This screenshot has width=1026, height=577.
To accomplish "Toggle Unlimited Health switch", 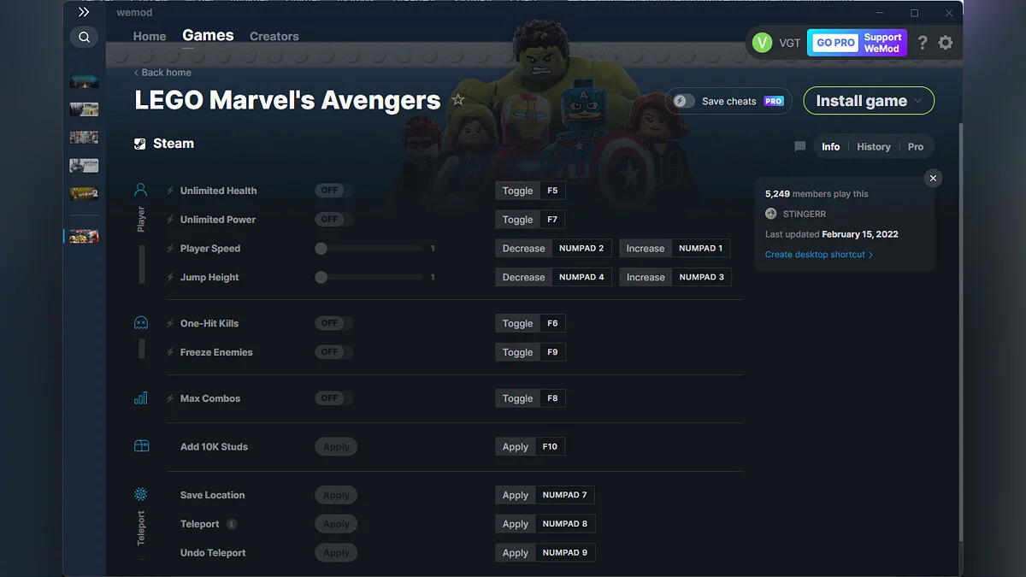I will pos(334,191).
